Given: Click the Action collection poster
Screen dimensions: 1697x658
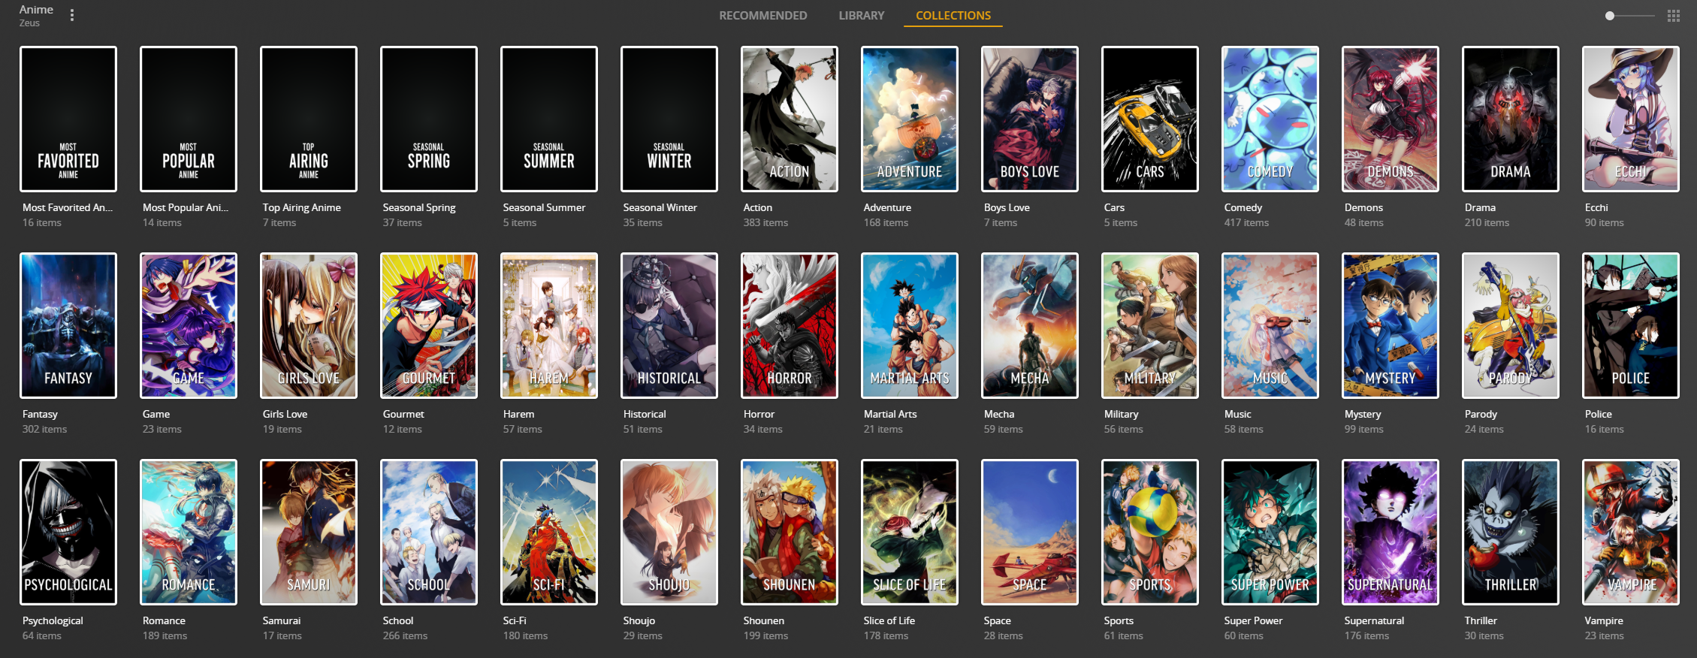Looking at the screenshot, I should (x=790, y=119).
